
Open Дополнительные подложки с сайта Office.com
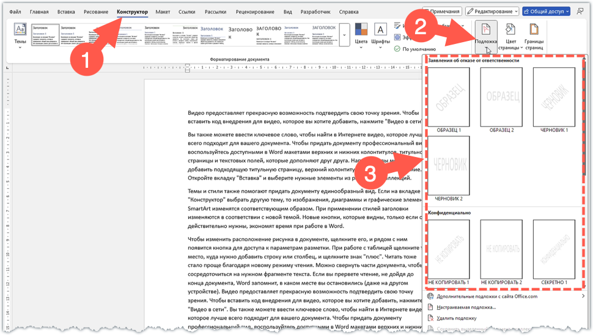click(505, 296)
